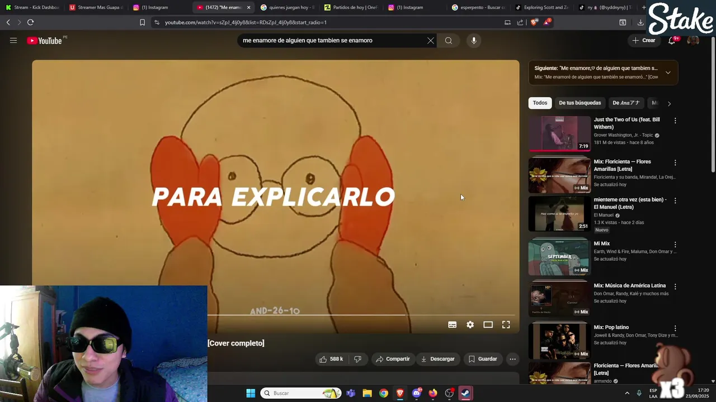The height and width of the screenshot is (402, 716).
Task: Like the video with 588 k
Action: coord(331,359)
